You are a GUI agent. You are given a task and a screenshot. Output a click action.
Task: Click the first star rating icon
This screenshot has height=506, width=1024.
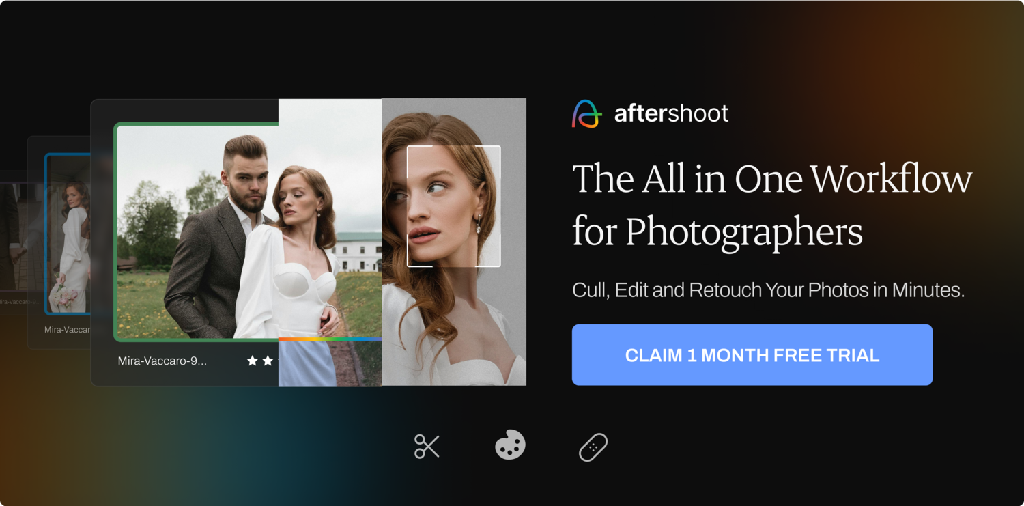tap(253, 361)
